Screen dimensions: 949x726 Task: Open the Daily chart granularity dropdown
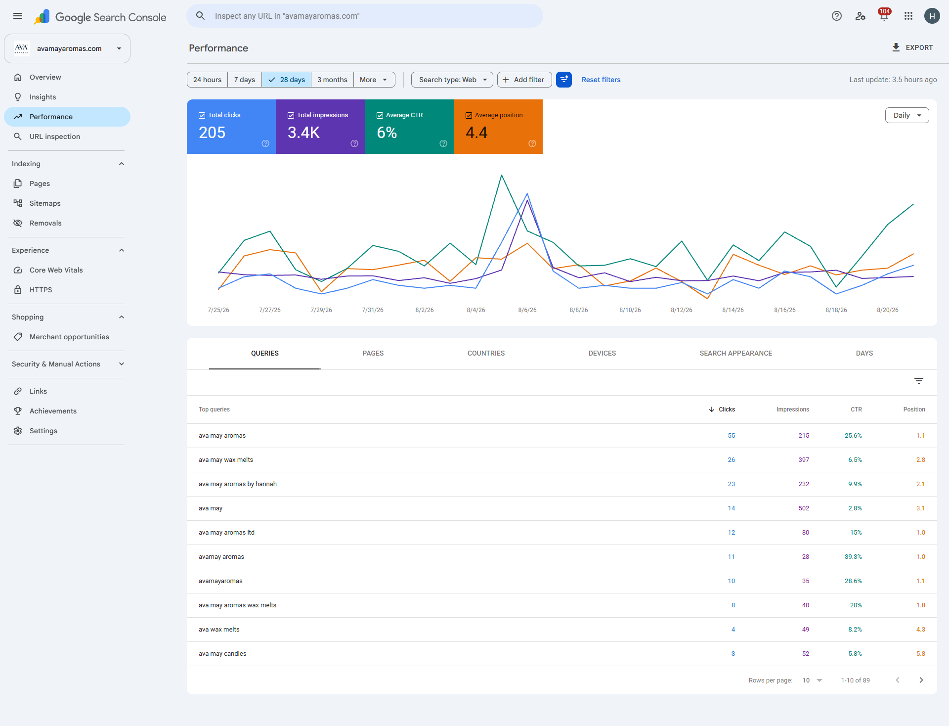907,115
